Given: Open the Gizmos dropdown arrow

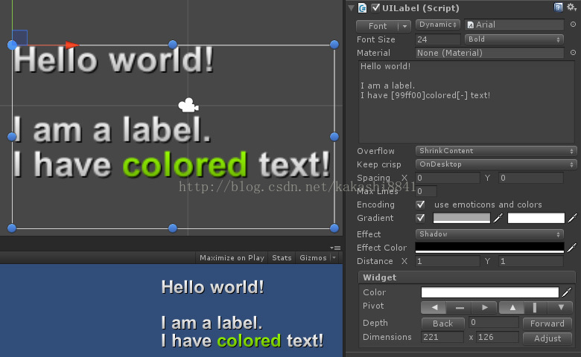Looking at the screenshot, I should click(334, 258).
